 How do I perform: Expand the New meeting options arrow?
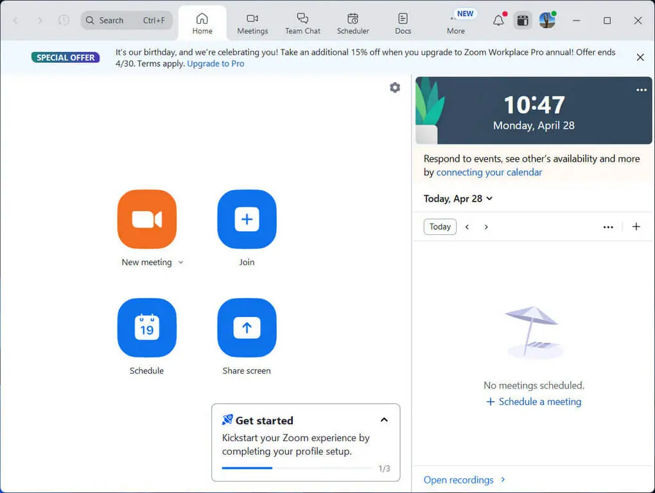pyautogui.click(x=181, y=263)
